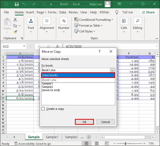Image resolution: width=160 pixels, height=146 pixels.
Task: Select Book1.xlsx option in the dropdown list
Action: pos(78,80)
